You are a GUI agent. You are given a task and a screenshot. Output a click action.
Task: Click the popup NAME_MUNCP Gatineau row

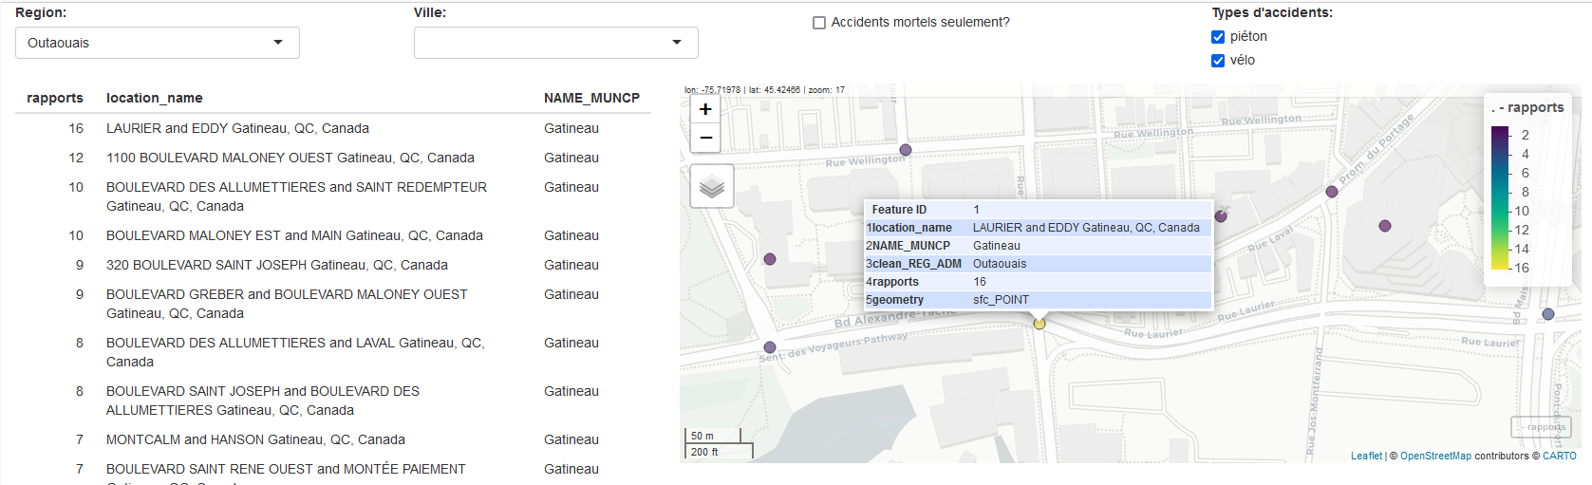click(x=1038, y=246)
